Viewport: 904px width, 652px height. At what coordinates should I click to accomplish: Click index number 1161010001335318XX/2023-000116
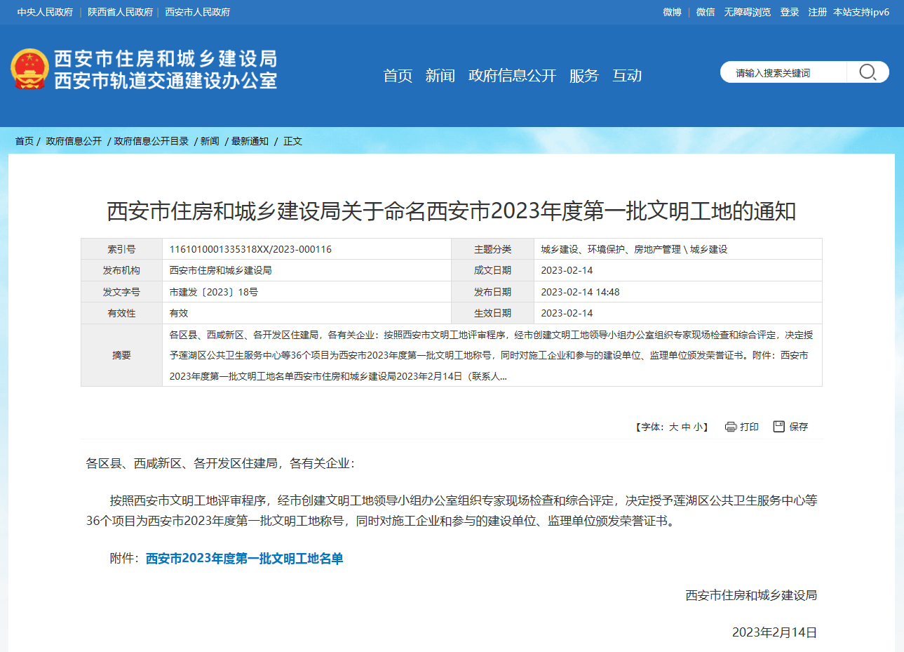(x=250, y=249)
